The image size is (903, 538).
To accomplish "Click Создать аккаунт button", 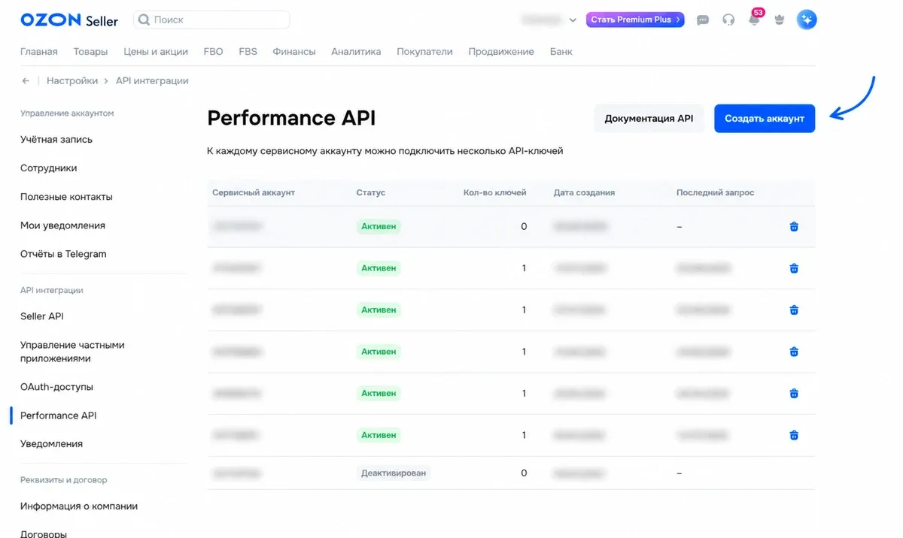I will click(x=765, y=118).
